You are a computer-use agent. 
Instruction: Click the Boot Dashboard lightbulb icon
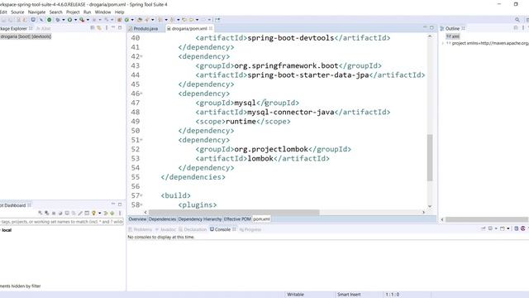coord(93,214)
